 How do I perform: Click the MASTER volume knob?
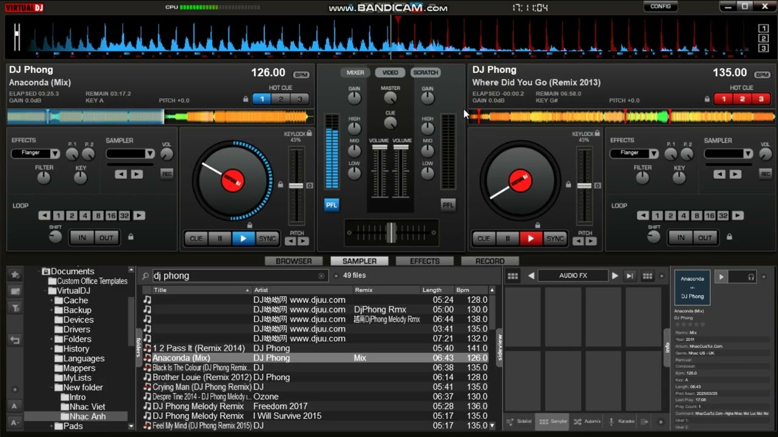pyautogui.click(x=390, y=98)
